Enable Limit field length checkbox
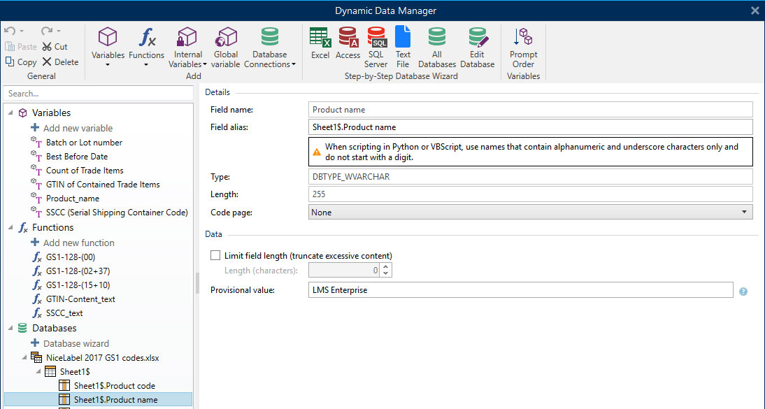Viewport: 765px width, 409px height. (215, 255)
